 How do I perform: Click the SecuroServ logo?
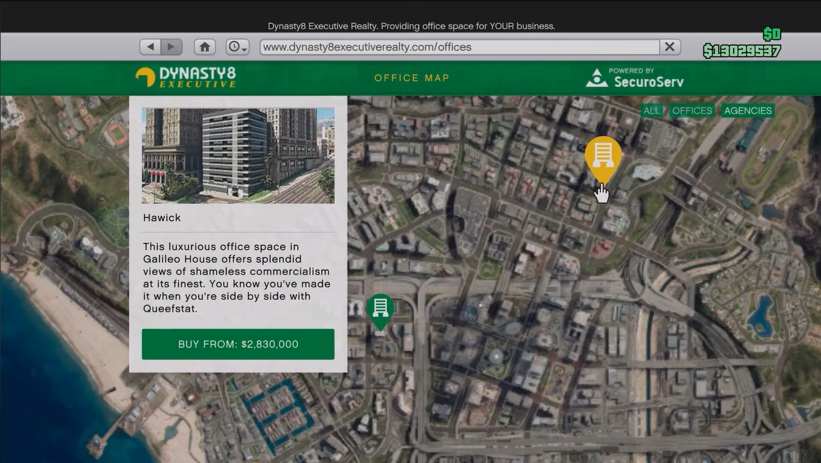(635, 78)
